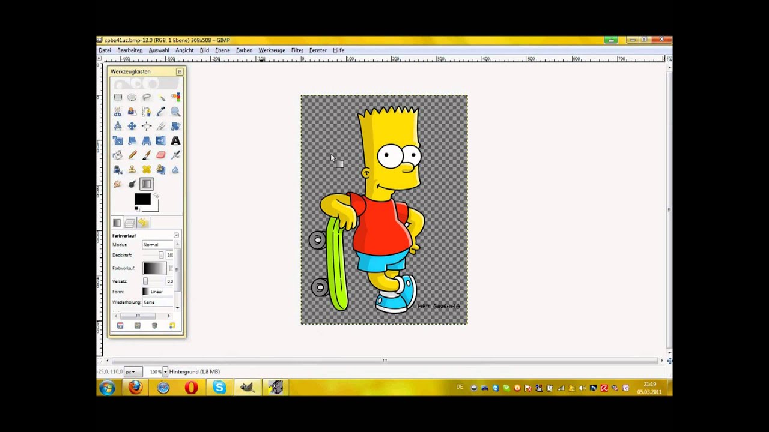
Task: Select the Eraser tool
Action: (161, 155)
